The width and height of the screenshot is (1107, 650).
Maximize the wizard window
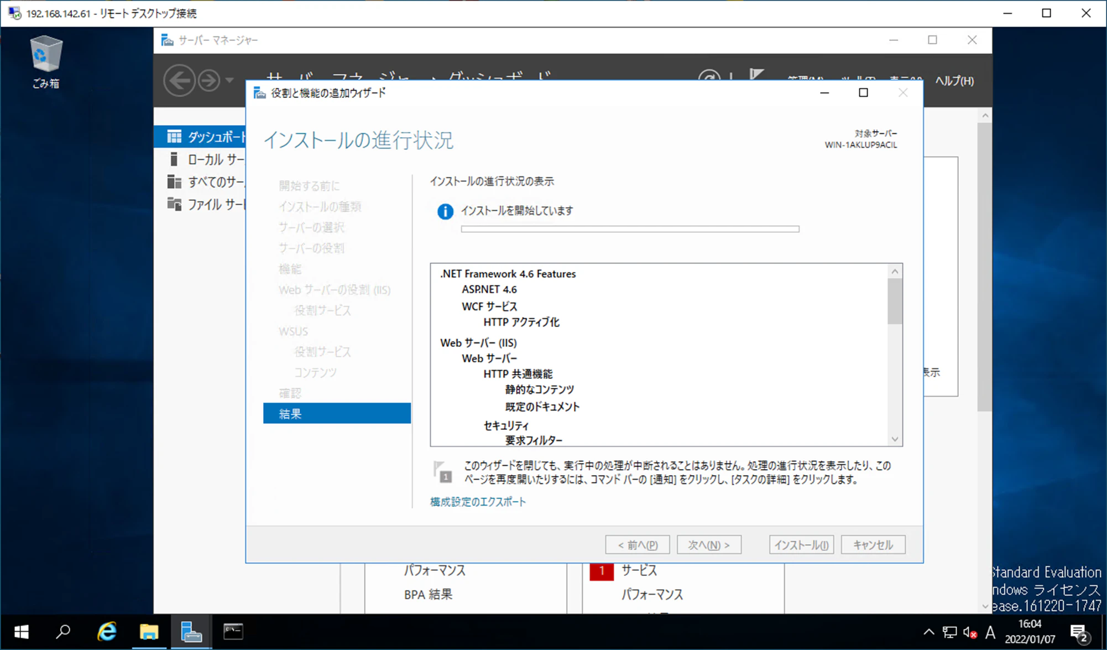click(863, 93)
